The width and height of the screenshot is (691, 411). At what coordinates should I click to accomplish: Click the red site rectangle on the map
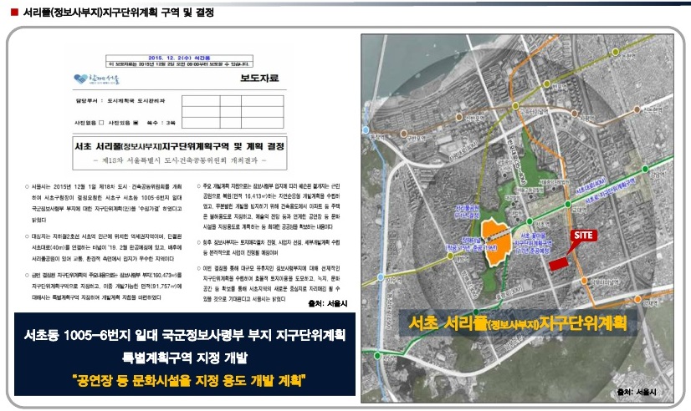click(558, 264)
